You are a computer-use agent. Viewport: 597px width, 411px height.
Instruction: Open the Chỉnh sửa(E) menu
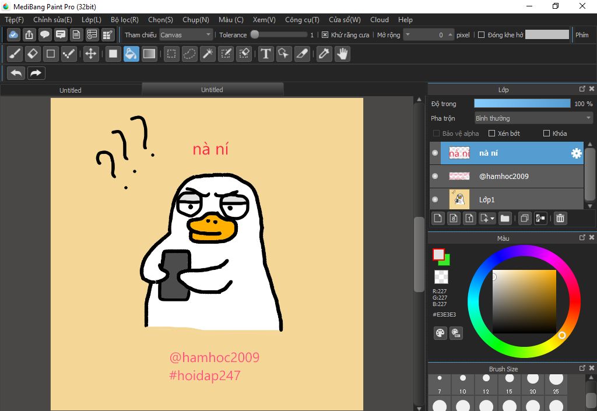(52, 20)
